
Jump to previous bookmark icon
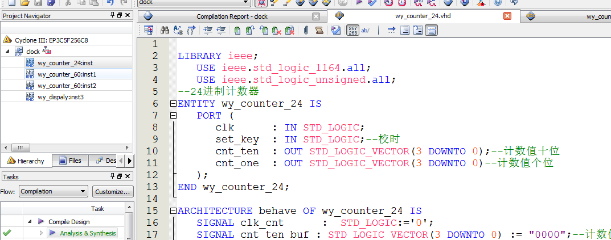pos(264,30)
